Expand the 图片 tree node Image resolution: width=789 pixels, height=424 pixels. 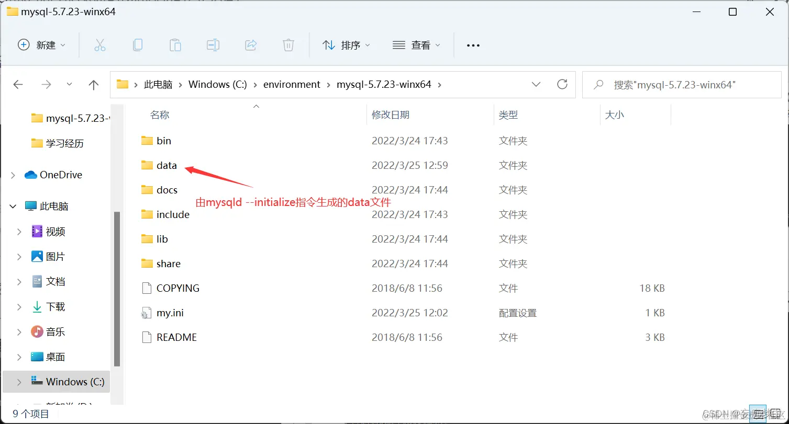pyautogui.click(x=19, y=257)
